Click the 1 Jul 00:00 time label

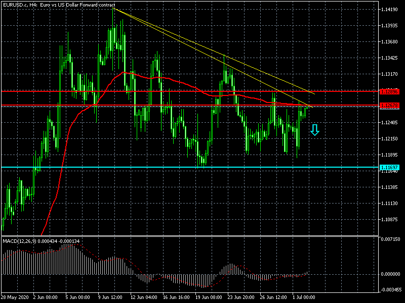(x=304, y=297)
